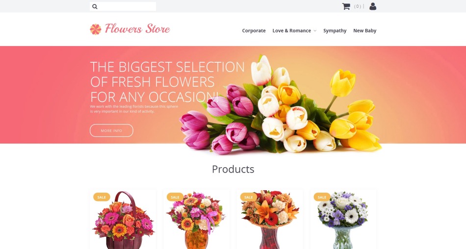Screen dimensions: 466x249
Task: Click the SALE badge on orange vase bouquet
Action: point(175,197)
